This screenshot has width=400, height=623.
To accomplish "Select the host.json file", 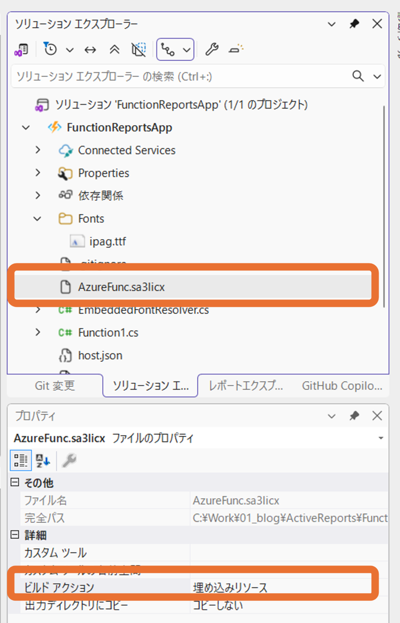I will click(x=100, y=356).
